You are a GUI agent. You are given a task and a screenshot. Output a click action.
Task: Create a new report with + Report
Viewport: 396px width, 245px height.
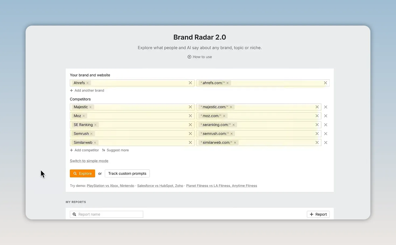click(318, 214)
